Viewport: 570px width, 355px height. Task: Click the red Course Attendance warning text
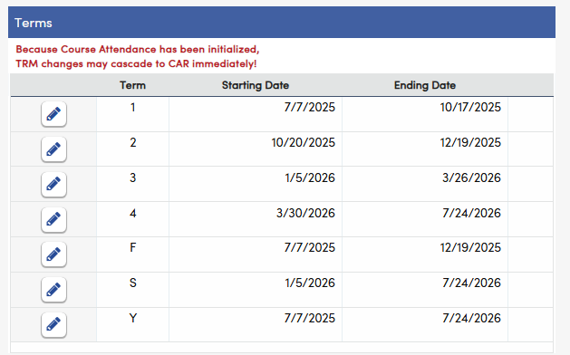tap(138, 56)
